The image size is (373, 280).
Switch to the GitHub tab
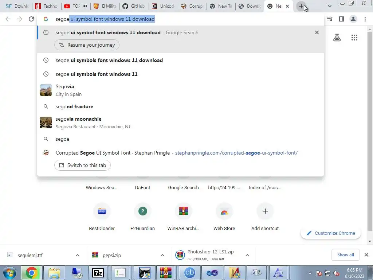click(x=134, y=6)
